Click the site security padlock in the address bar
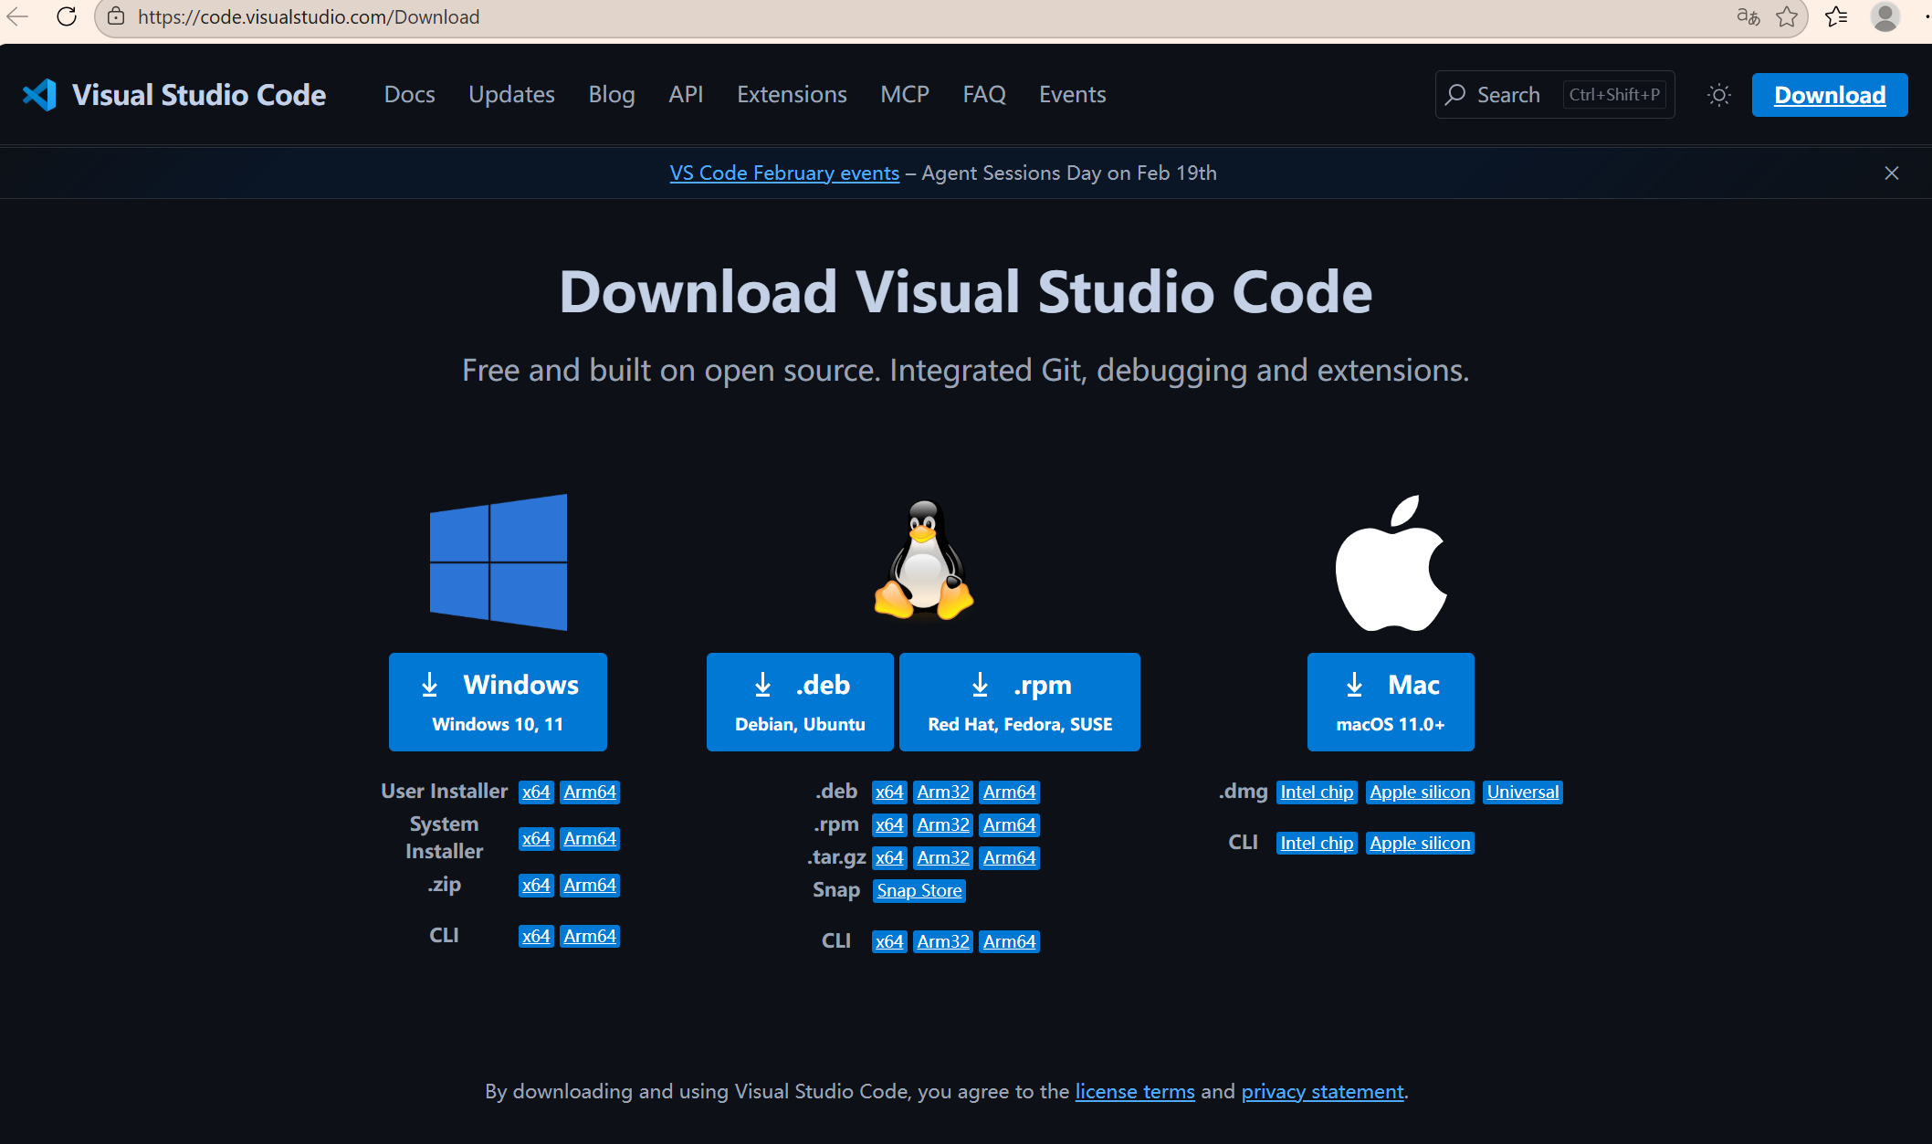The width and height of the screenshot is (1932, 1144). tap(115, 16)
